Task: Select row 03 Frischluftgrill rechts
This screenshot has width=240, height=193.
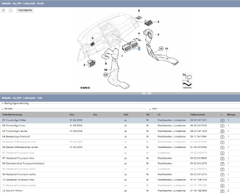Action: tap(120, 131)
